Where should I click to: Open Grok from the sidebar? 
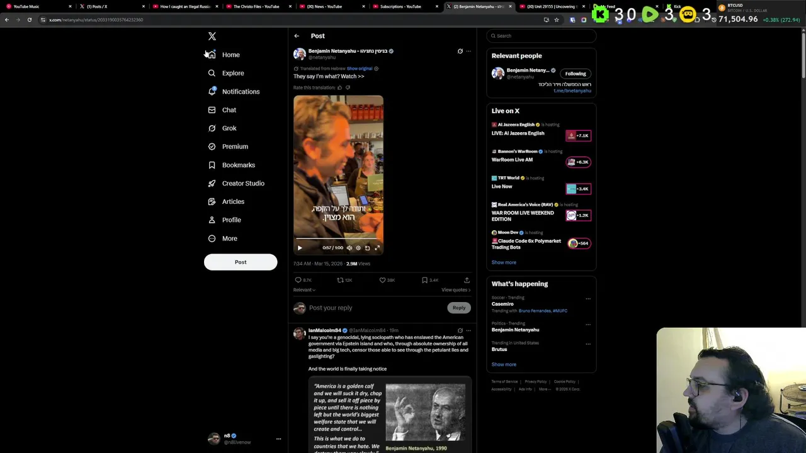click(222, 128)
